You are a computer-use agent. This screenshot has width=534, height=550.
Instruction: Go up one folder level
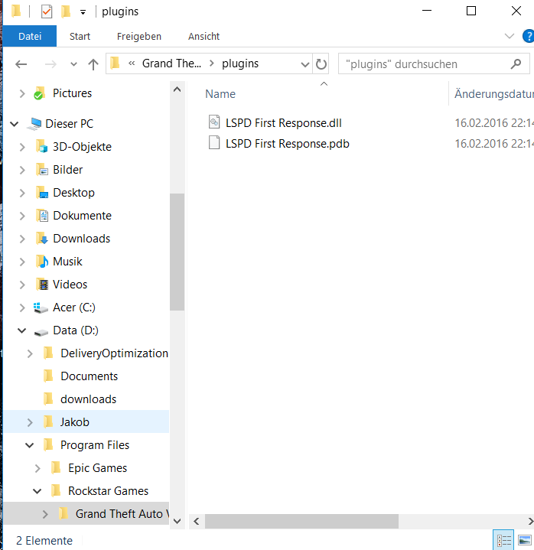click(93, 64)
